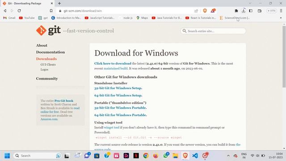Open the ScienceDirect.com bookmark

coord(235,18)
